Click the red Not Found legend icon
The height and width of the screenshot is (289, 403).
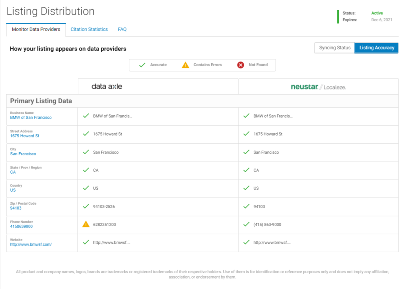pos(241,65)
